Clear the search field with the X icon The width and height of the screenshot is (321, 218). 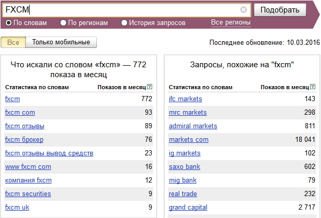coord(243,9)
